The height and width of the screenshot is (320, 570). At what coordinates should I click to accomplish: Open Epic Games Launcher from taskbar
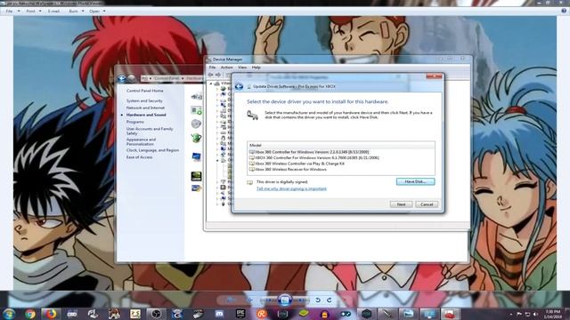tap(240, 314)
